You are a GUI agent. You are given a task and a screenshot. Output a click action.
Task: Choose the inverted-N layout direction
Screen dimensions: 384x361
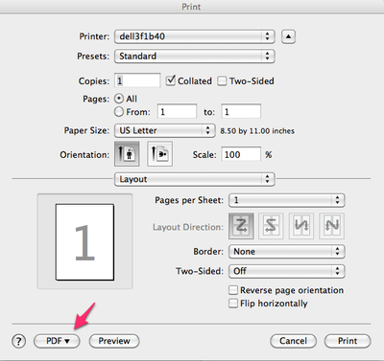point(301,226)
